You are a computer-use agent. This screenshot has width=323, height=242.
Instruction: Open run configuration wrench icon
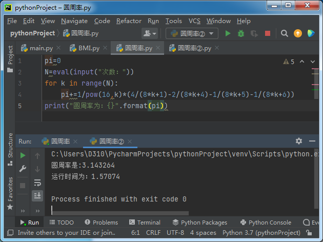click(23, 169)
